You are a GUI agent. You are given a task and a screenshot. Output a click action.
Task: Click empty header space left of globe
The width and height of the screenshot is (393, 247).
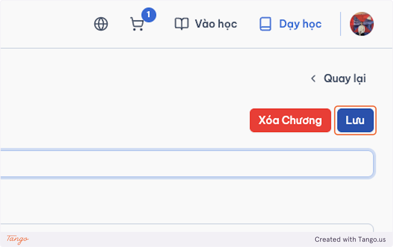[46, 24]
